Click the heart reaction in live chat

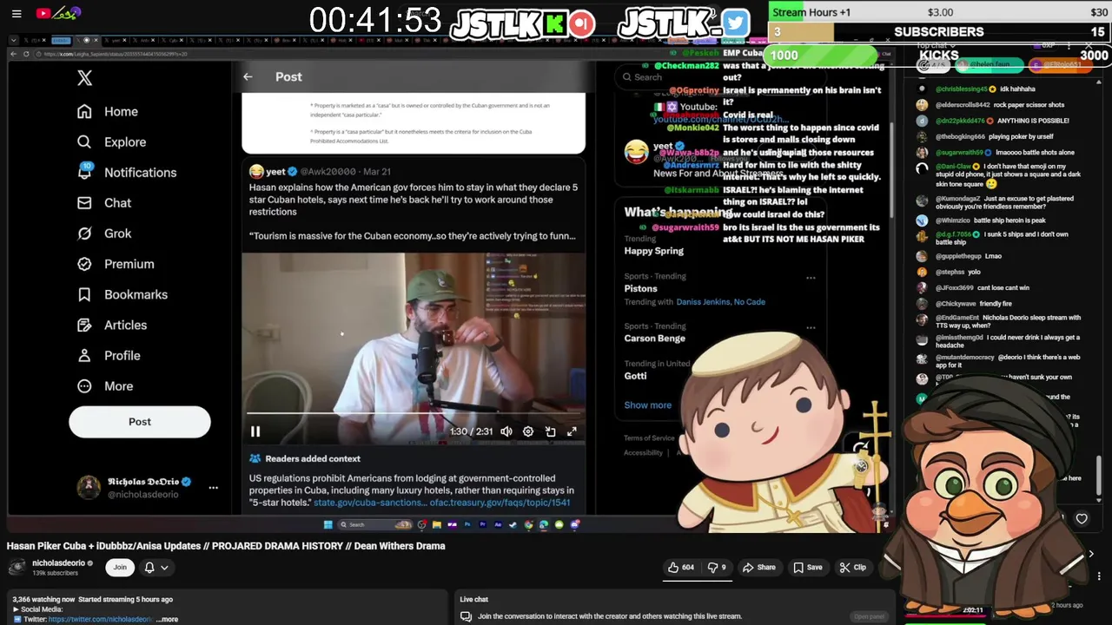pos(1082,519)
